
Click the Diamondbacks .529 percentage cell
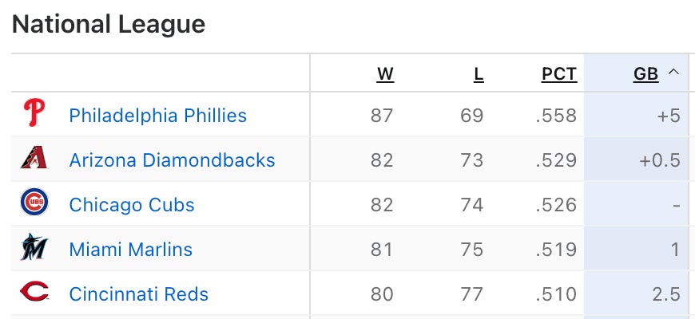pos(556,160)
